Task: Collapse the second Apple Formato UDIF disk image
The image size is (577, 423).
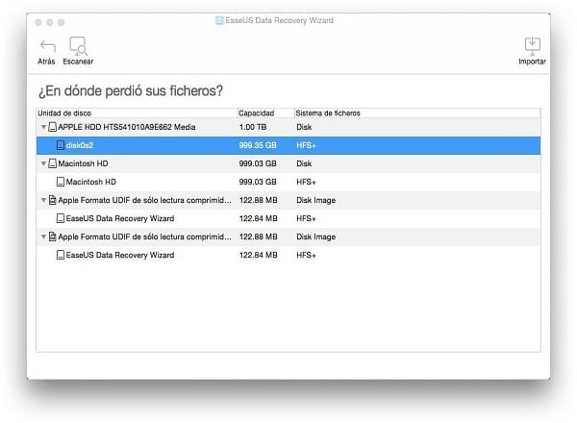Action: tap(43, 236)
